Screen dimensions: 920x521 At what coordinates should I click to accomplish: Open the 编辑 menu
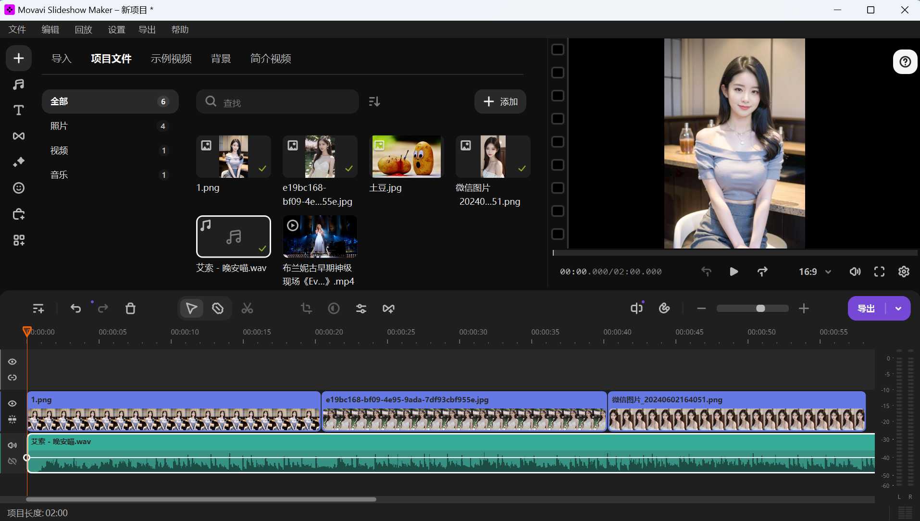click(x=50, y=29)
